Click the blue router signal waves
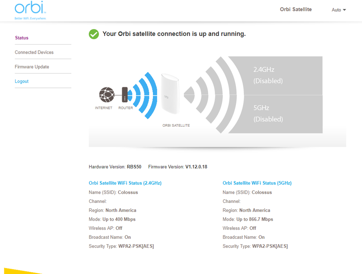Viewport: 362px width, 274px height. click(x=143, y=95)
